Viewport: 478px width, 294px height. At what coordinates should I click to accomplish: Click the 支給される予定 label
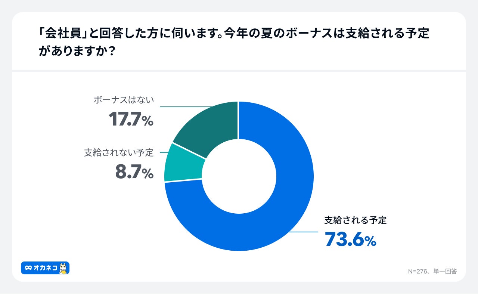pos(355,220)
